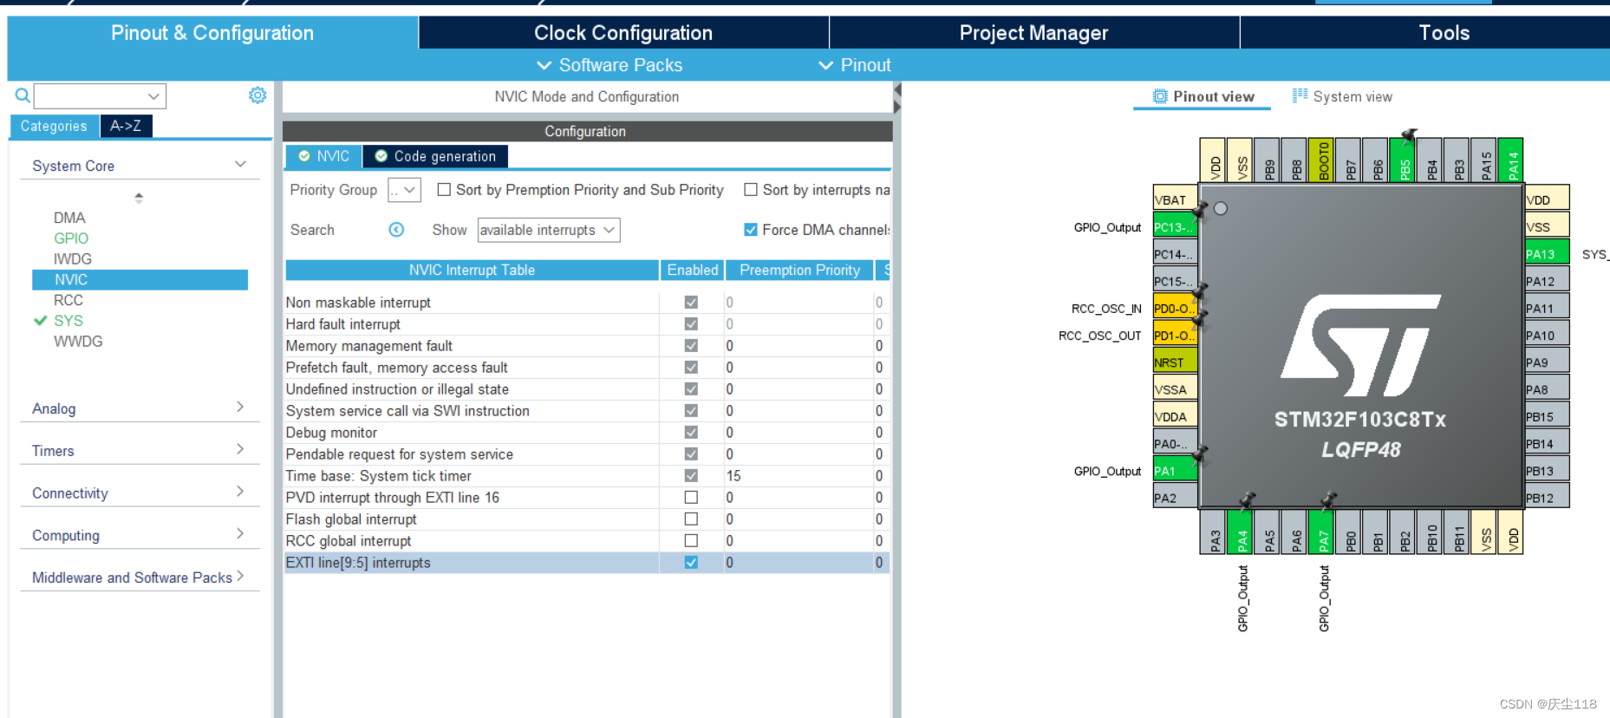Select green pin PA14 on chip
1610x718 pixels.
click(1512, 160)
